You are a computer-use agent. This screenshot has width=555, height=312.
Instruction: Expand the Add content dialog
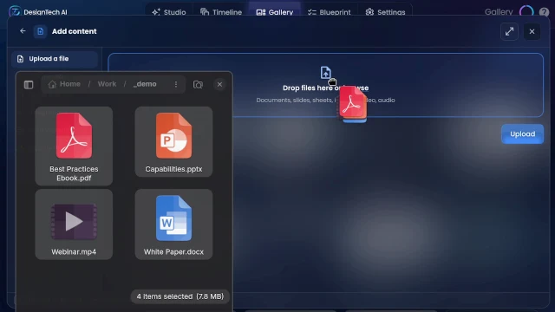(x=509, y=31)
